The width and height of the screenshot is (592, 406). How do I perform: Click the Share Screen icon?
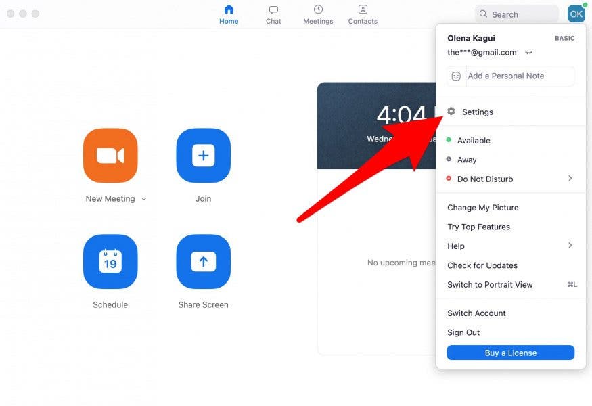pos(203,262)
